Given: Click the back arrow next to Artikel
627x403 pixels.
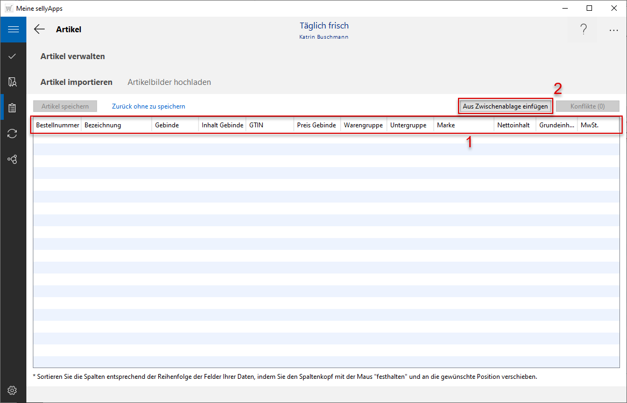Looking at the screenshot, I should (39, 30).
